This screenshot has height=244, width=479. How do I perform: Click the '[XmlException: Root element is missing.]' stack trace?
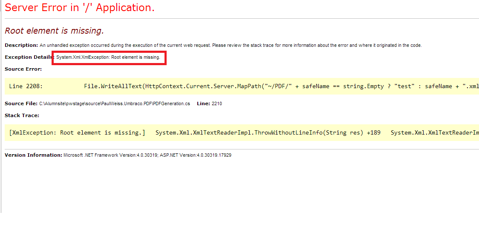[244, 132]
